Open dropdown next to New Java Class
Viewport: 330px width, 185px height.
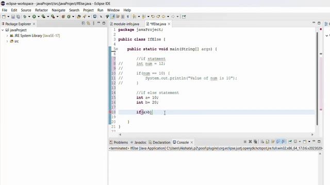[x=73, y=16]
